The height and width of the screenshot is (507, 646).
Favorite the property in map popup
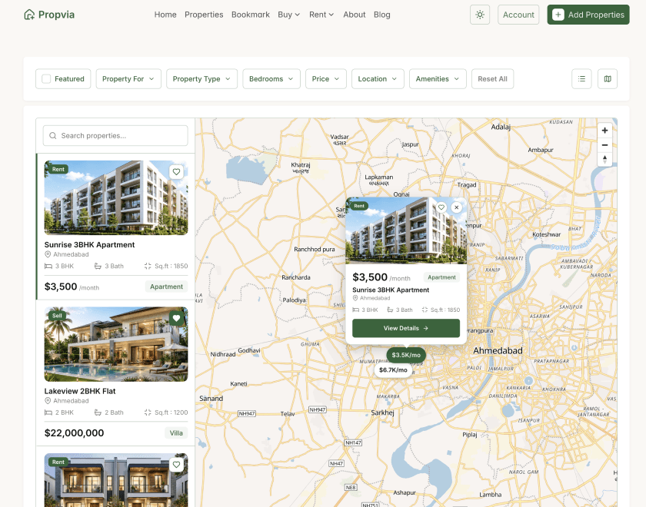point(441,207)
